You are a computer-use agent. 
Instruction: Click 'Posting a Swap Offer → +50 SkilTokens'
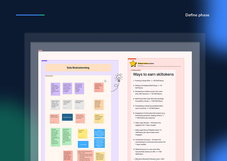point(149,80)
